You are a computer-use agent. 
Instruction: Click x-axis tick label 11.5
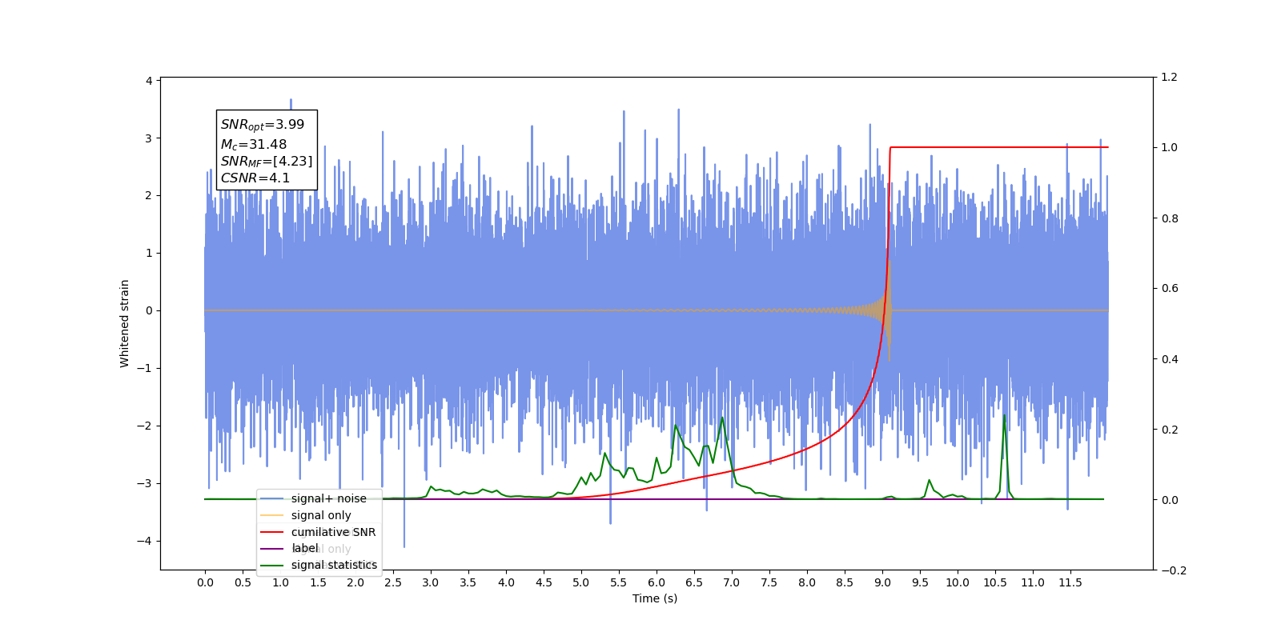[x=1070, y=582]
